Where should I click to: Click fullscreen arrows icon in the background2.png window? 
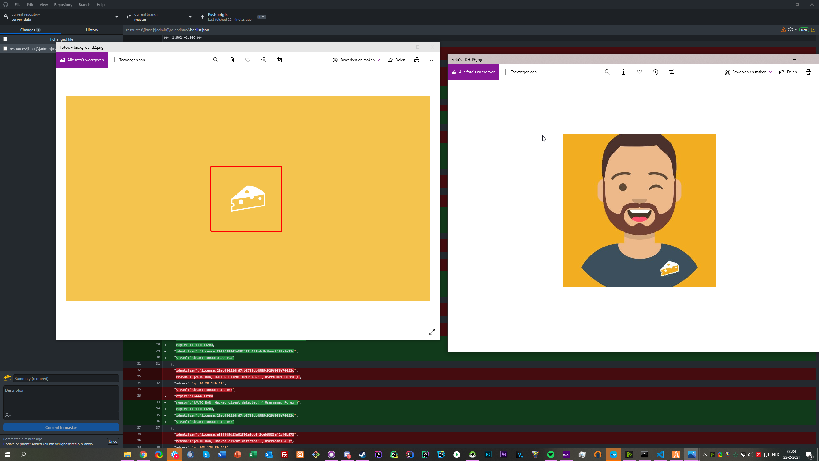432,332
